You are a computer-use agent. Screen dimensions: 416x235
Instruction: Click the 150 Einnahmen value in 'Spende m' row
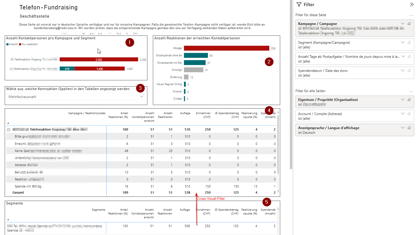pos(208,186)
